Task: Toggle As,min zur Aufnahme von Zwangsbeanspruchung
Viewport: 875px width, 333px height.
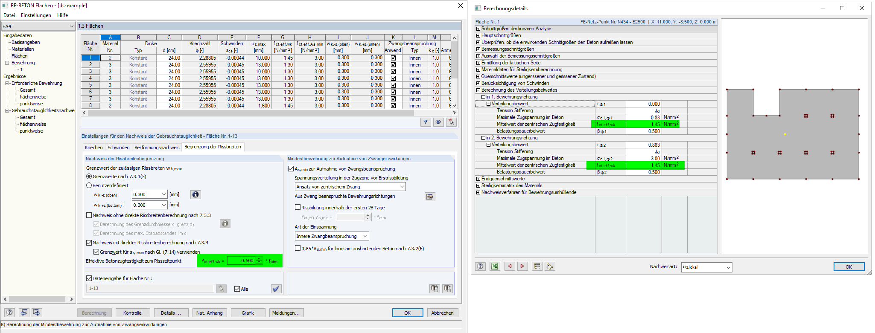Action: point(291,169)
